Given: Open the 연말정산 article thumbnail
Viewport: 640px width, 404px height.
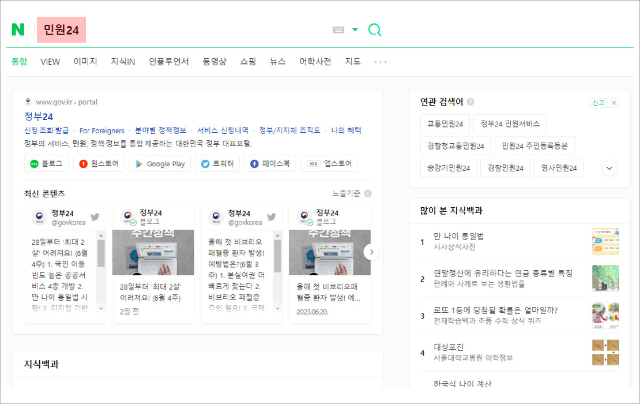Looking at the screenshot, I should click(x=605, y=278).
